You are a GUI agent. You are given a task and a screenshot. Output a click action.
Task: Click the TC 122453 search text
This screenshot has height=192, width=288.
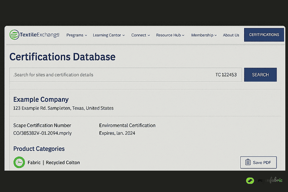click(x=226, y=75)
